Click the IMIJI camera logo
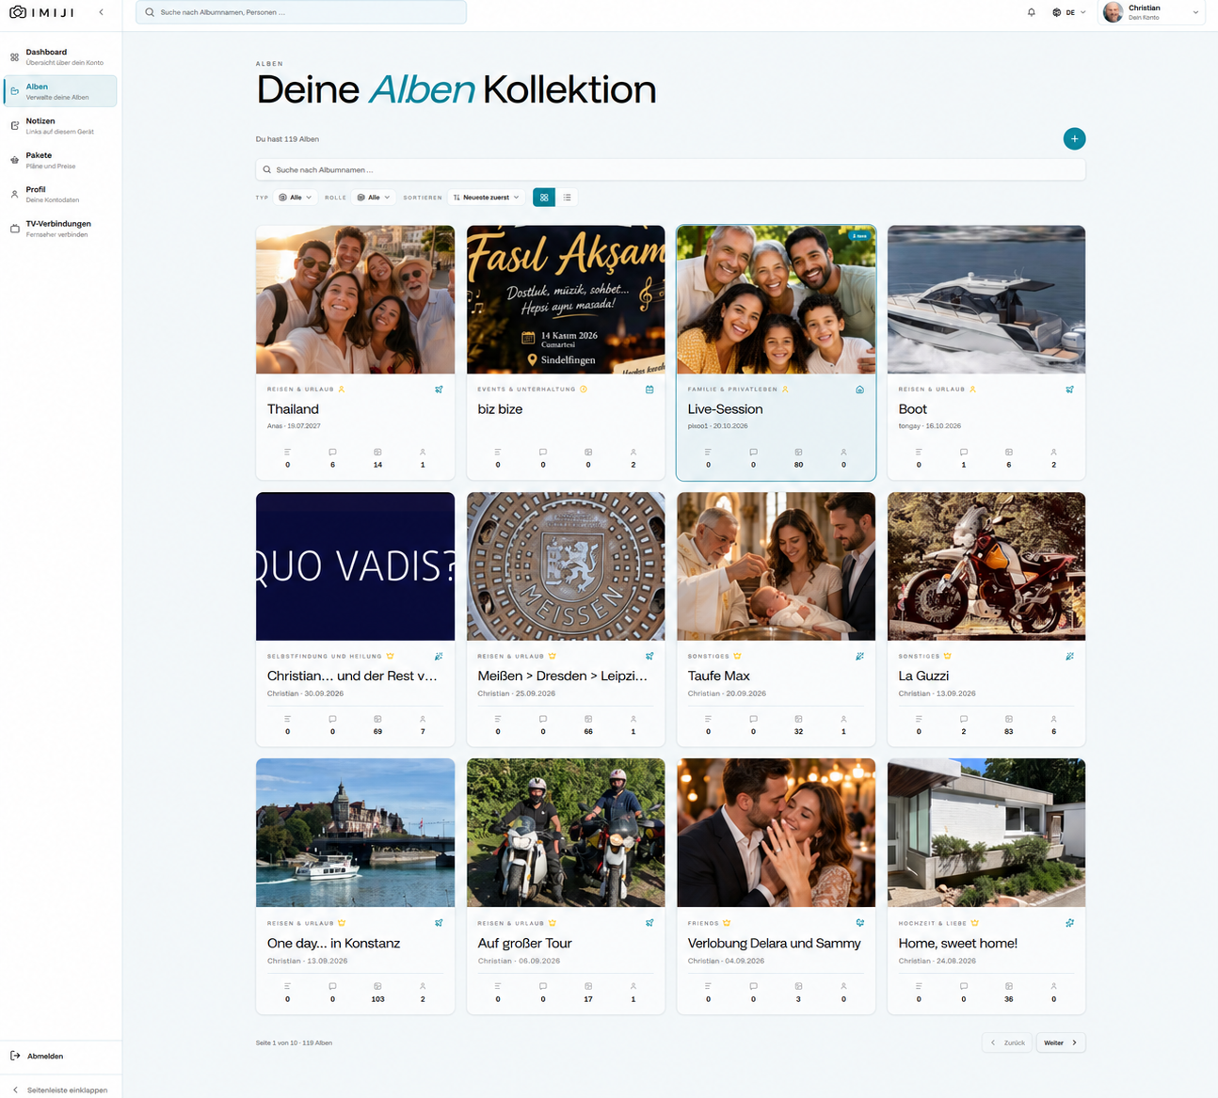1218x1098 pixels. click(18, 12)
